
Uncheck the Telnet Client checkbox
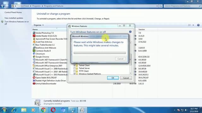(74, 65)
